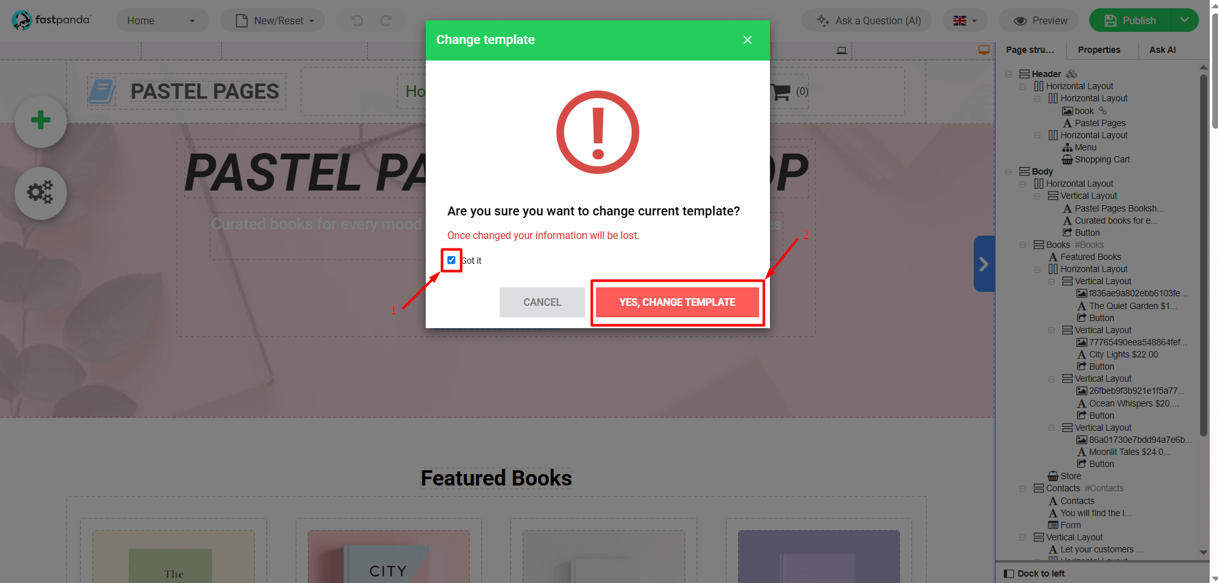This screenshot has height=583, width=1218.
Task: Click the shopping cart icon in header
Action: tap(781, 92)
